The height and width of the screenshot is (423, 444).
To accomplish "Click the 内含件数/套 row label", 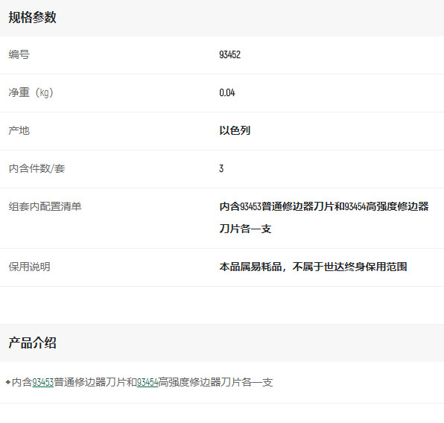I will pos(37,168).
